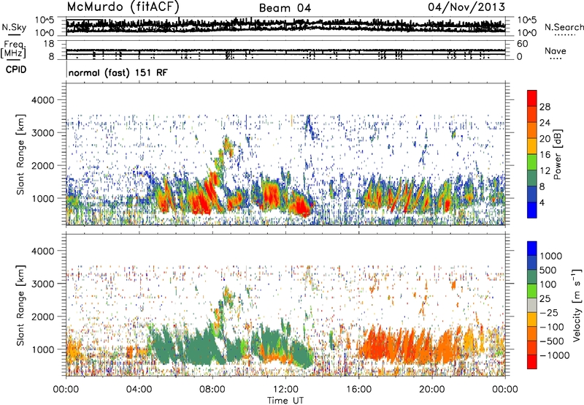The height and width of the screenshot is (405, 584).
Task: Click the '-1000' velocity colorbar tick
Action: (x=554, y=355)
